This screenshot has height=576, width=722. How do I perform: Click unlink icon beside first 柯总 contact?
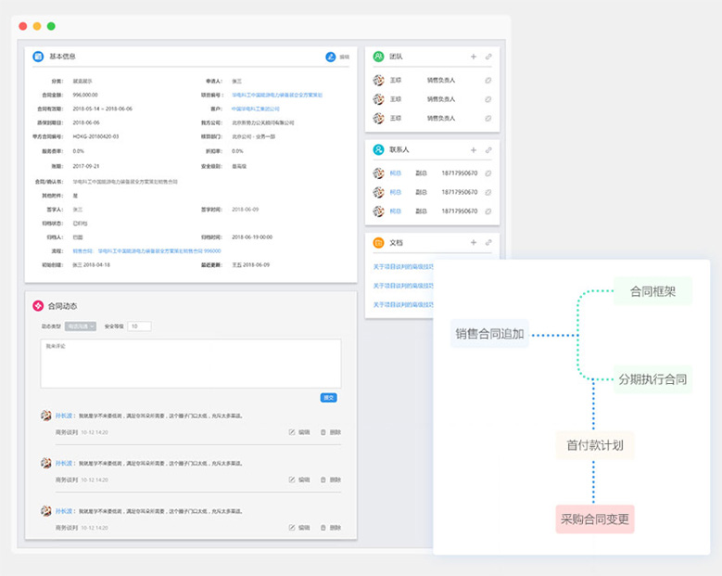point(488,173)
